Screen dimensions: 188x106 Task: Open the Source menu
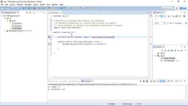pos(12,5)
